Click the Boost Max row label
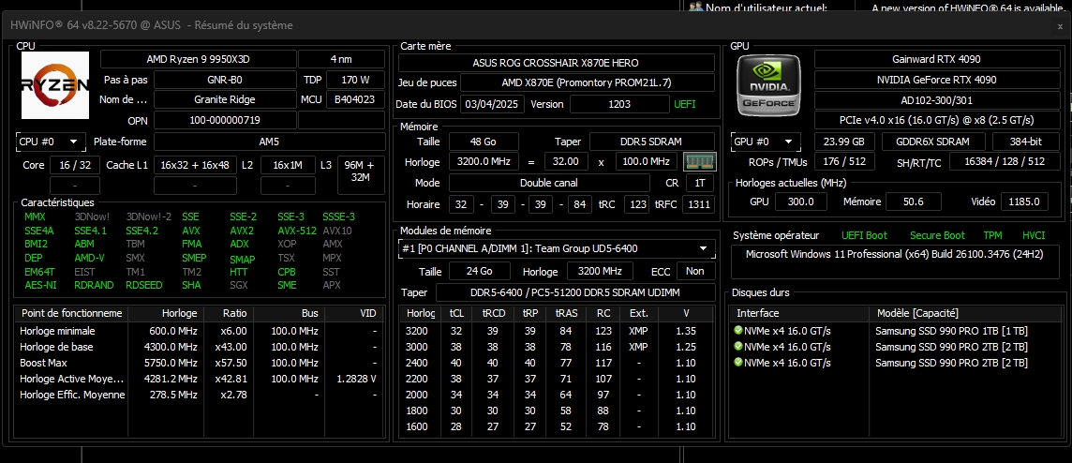The image size is (1072, 463). [x=44, y=363]
